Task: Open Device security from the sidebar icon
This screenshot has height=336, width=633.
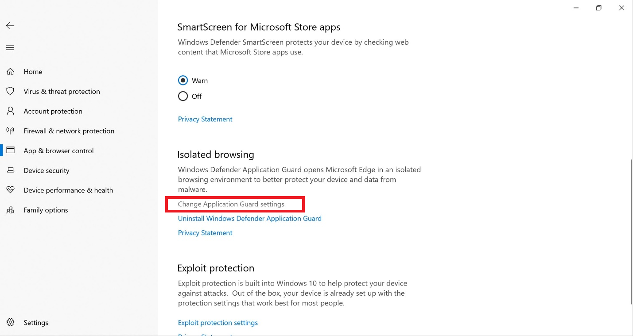Action: click(x=11, y=170)
